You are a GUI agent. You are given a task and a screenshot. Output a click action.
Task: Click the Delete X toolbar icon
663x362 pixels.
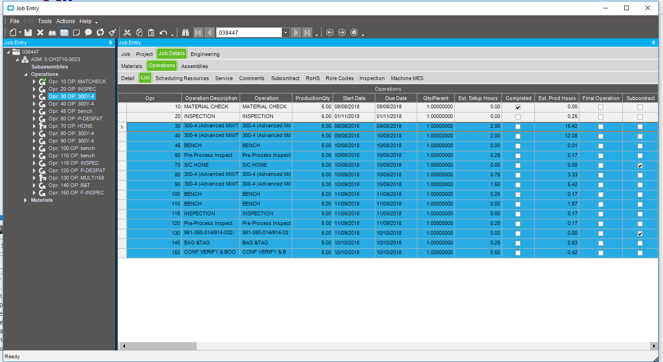[40, 32]
